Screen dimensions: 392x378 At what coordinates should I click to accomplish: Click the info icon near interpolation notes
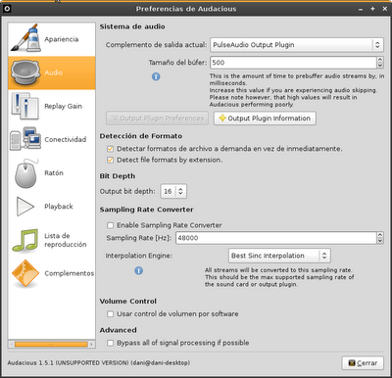139,270
